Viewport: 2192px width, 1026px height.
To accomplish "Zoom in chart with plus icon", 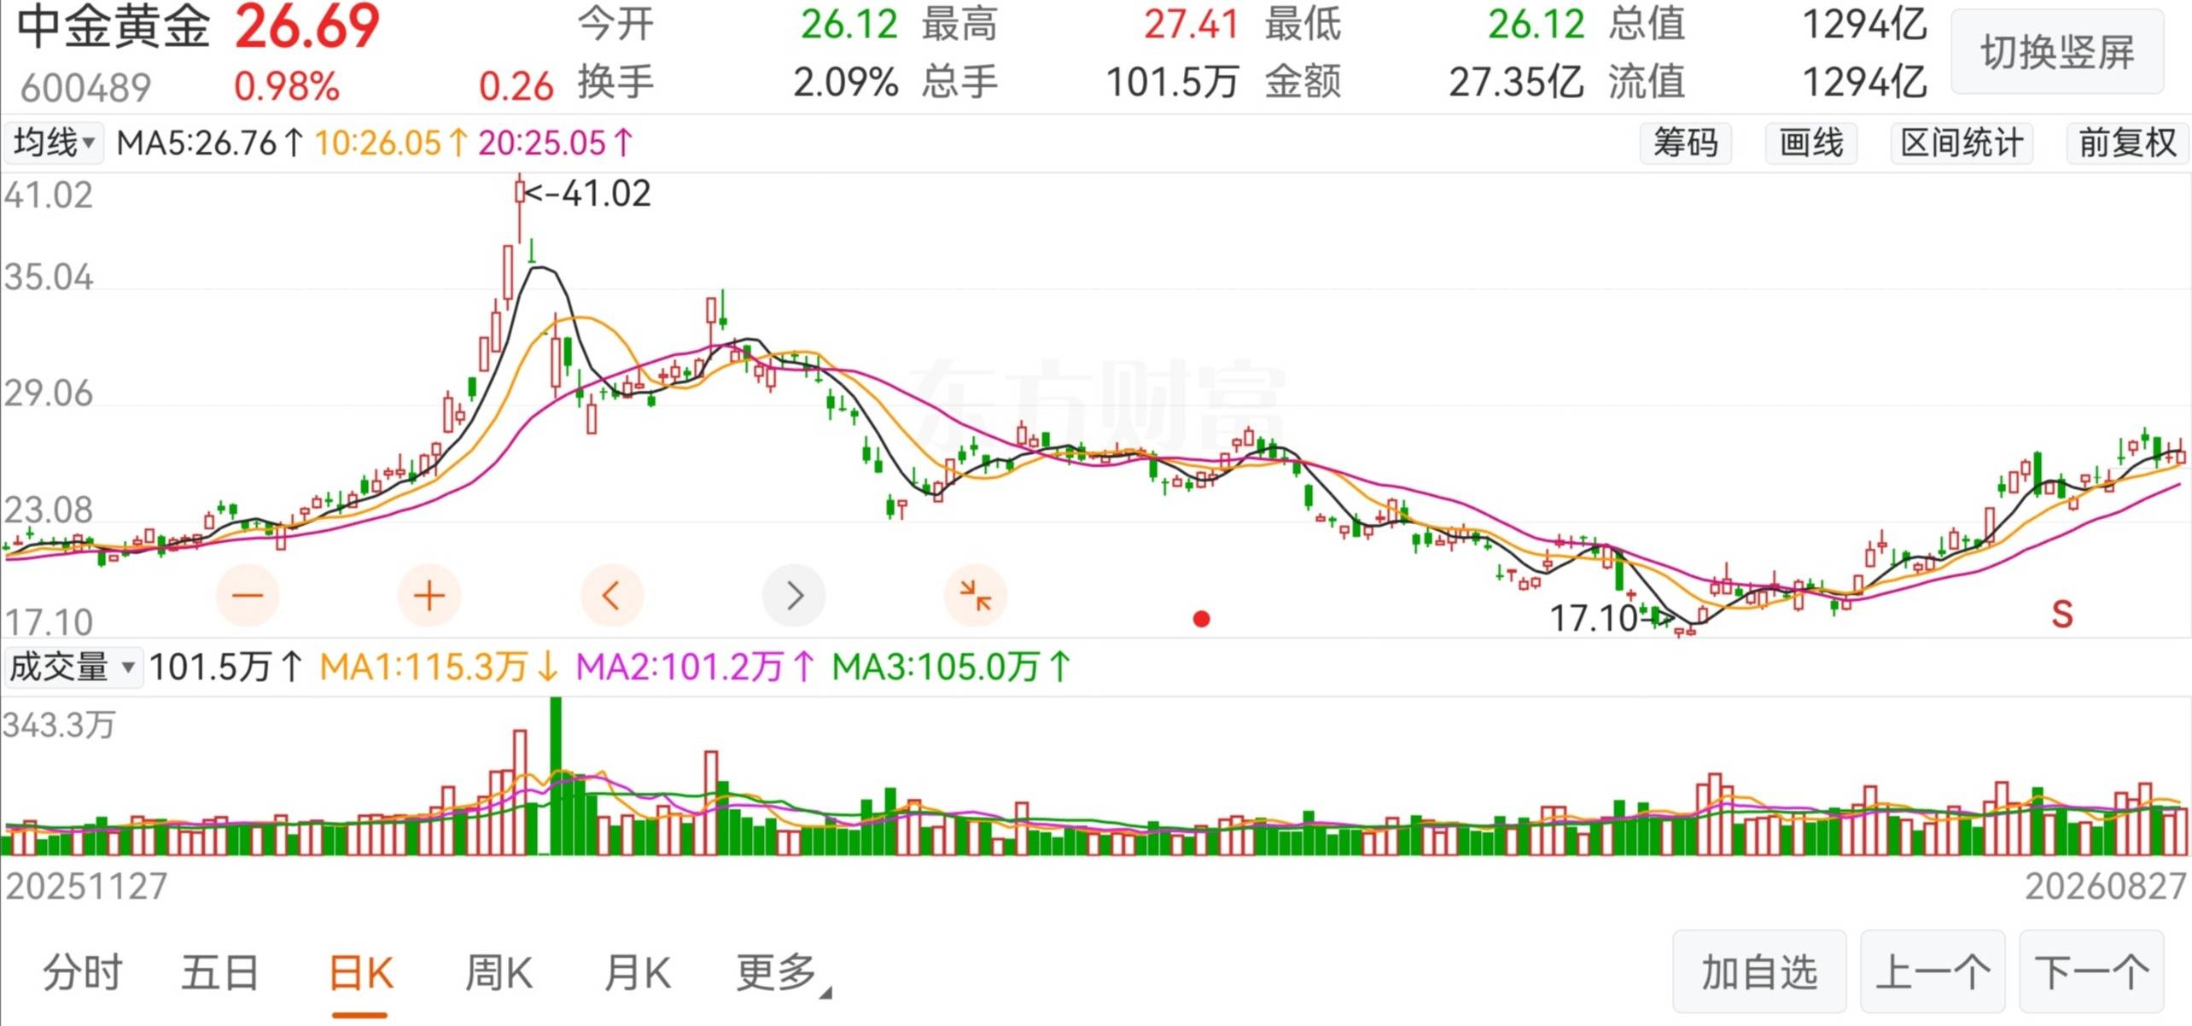I will (x=429, y=595).
